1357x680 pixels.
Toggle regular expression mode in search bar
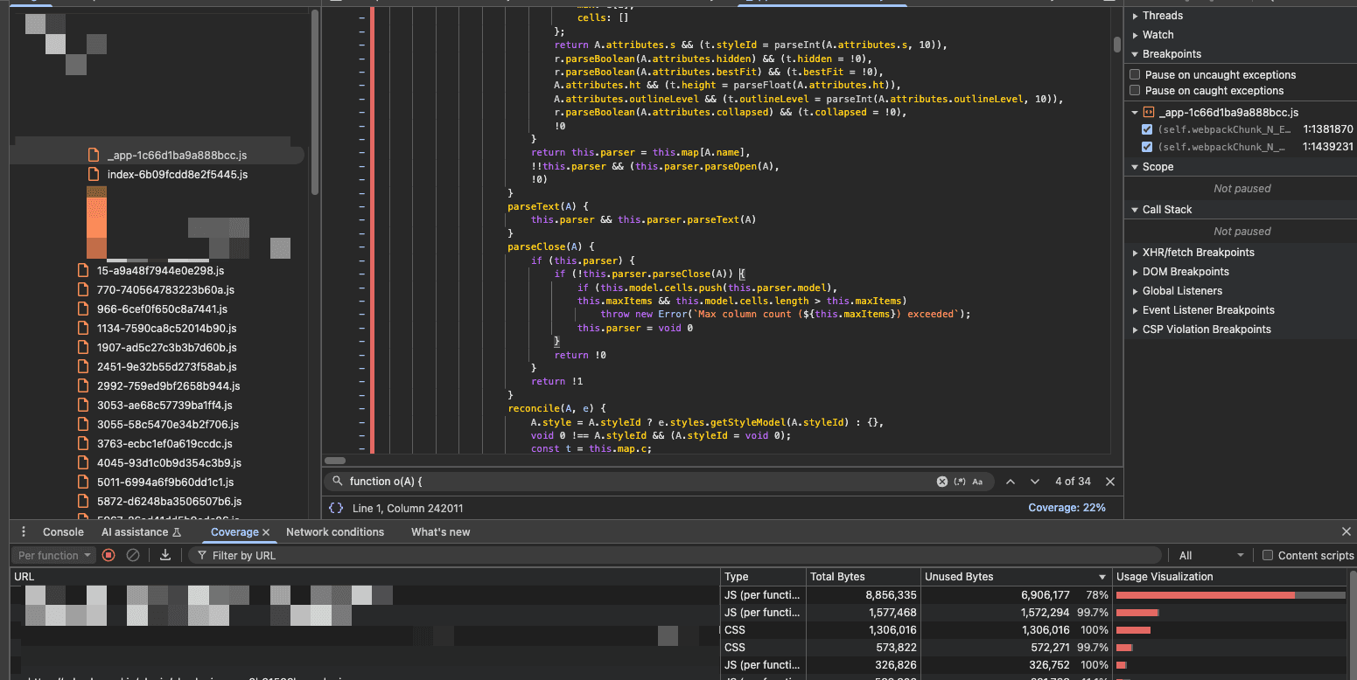[x=960, y=481]
